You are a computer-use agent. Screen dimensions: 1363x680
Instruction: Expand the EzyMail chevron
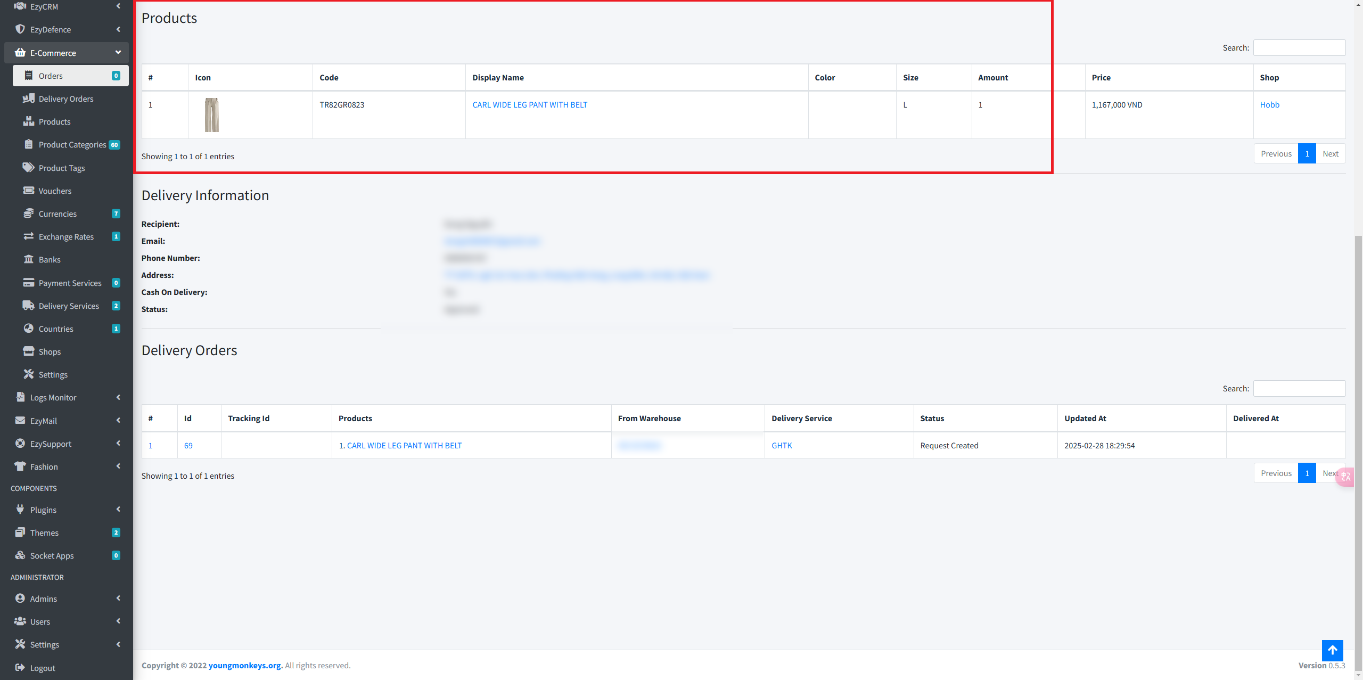tap(118, 420)
